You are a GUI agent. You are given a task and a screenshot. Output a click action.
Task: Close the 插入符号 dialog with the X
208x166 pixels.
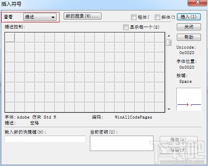[197, 2]
